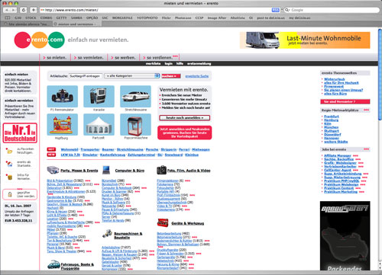
Task: Open the 'alle Kategorien' dropdown
Action: 132,76
